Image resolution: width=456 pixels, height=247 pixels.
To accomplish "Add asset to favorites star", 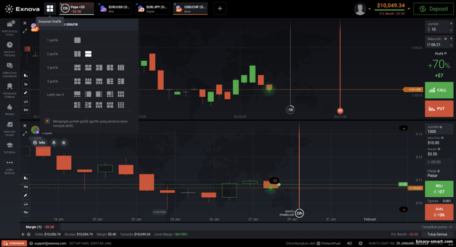I will click(x=64, y=143).
